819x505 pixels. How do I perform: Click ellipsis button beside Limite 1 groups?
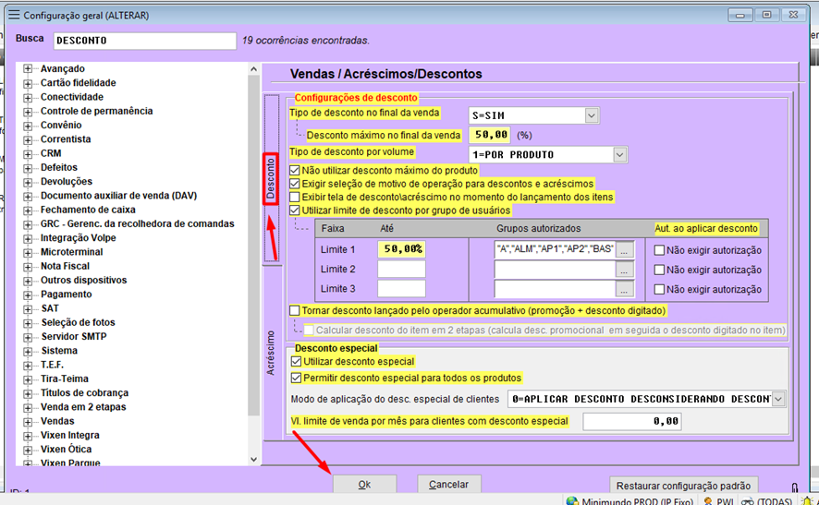pyautogui.click(x=626, y=249)
